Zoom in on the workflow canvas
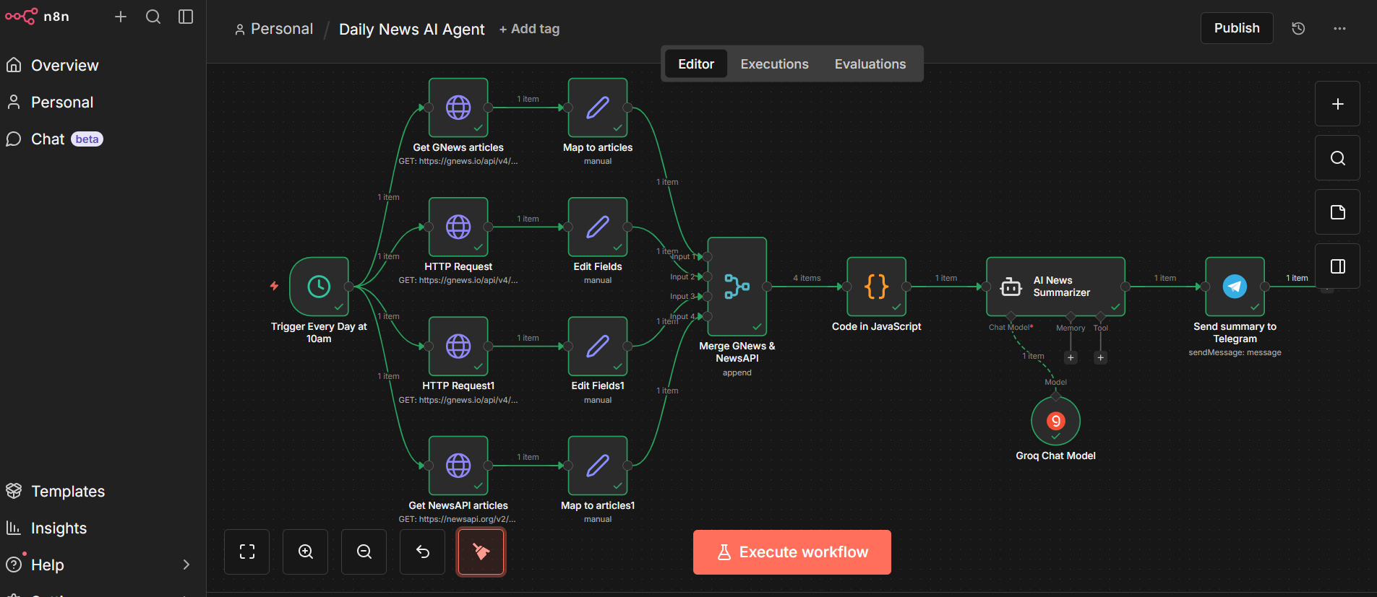 tap(306, 552)
